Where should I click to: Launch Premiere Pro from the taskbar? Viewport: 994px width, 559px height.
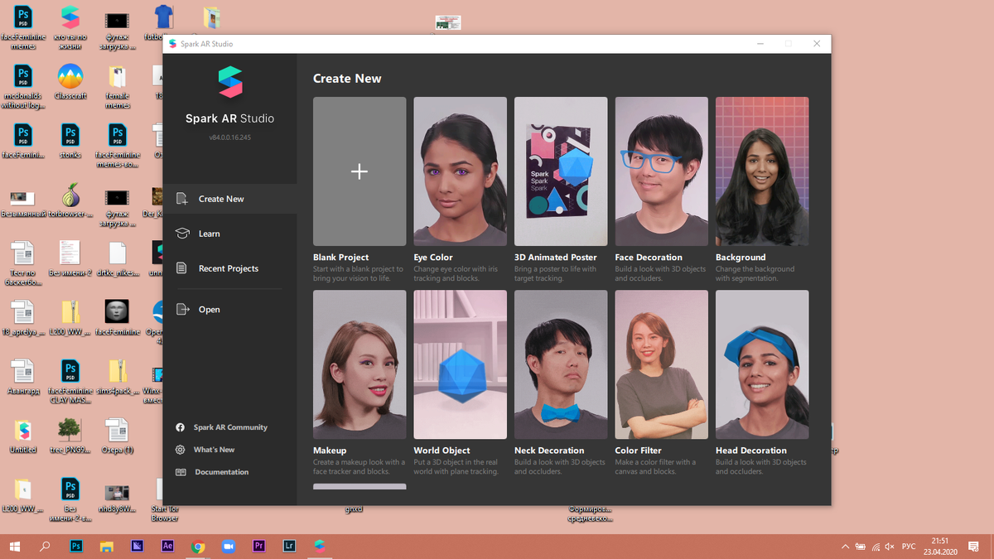tap(258, 547)
